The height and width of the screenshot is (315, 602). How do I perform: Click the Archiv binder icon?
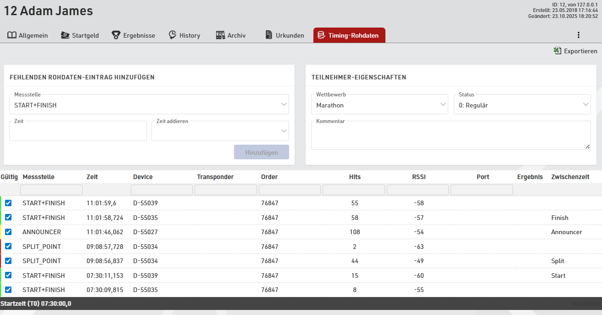220,35
